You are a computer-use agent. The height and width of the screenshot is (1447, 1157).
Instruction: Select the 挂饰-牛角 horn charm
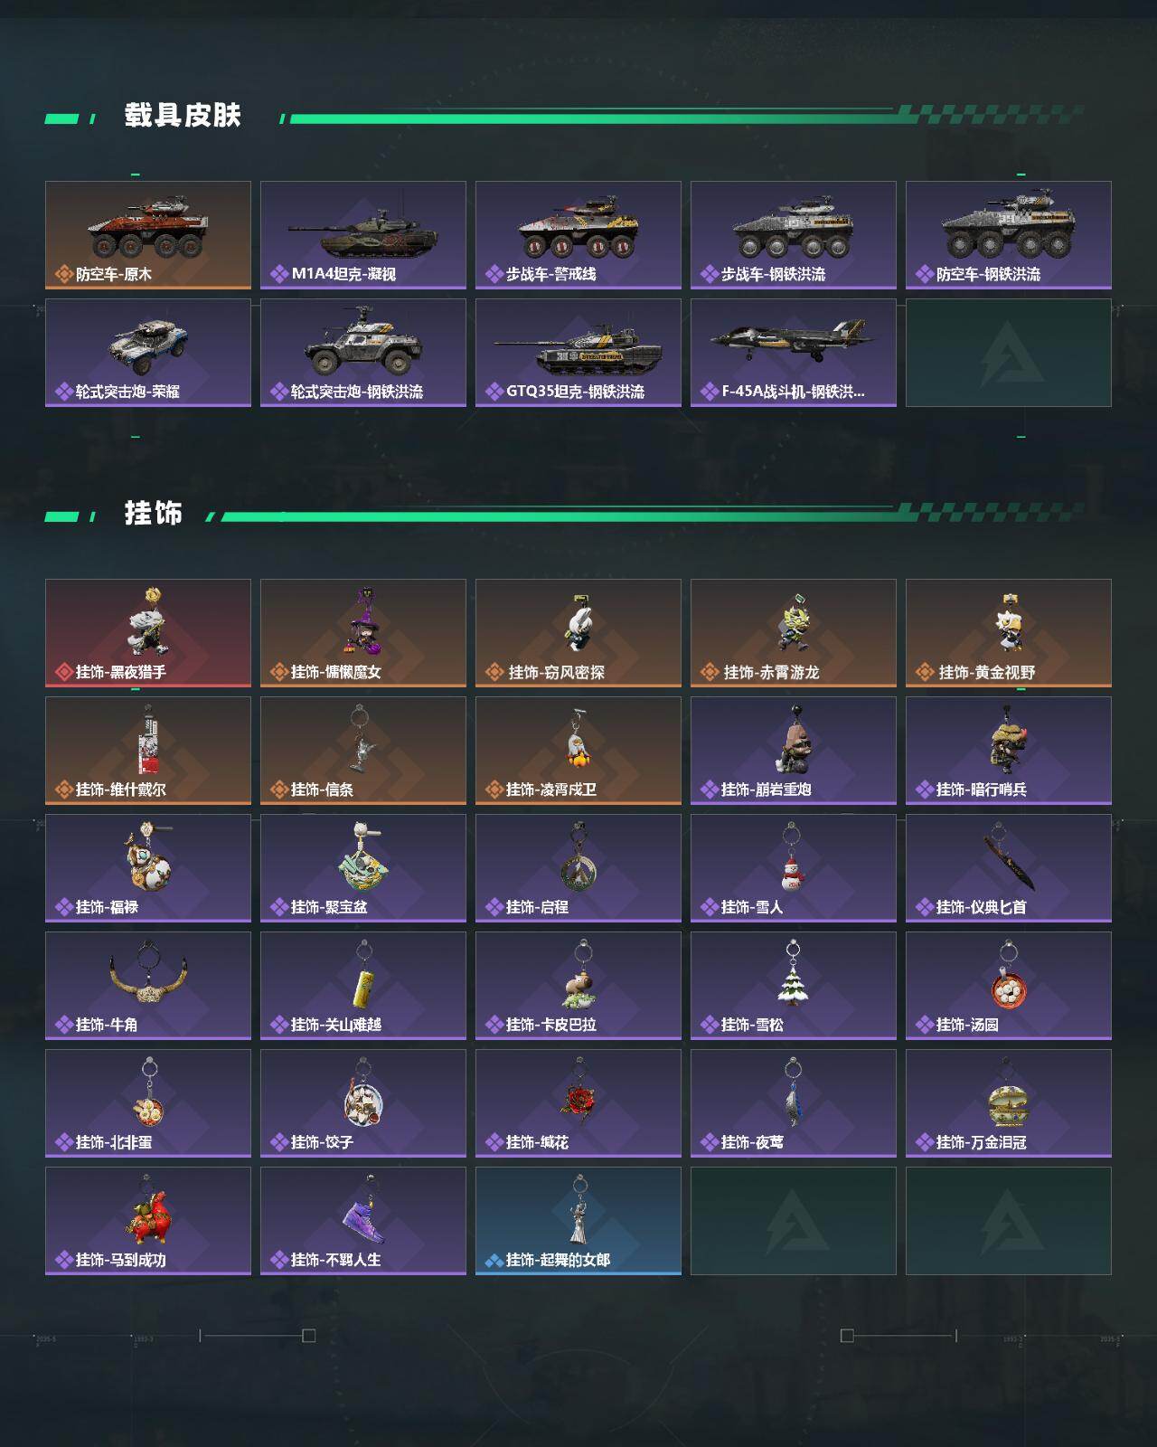148,986
